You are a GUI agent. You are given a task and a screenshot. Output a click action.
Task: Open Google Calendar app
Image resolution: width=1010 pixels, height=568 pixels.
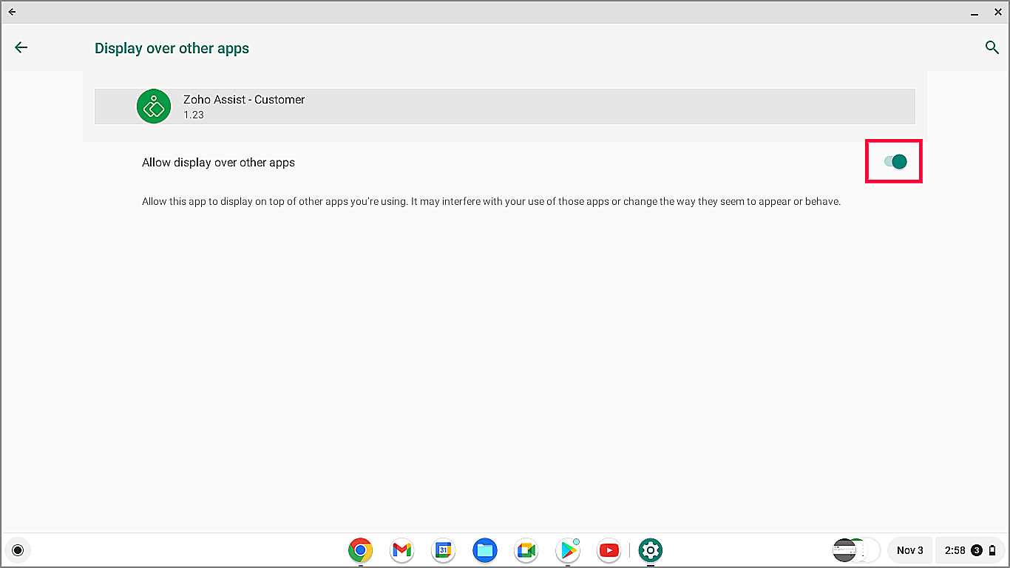coord(443,550)
